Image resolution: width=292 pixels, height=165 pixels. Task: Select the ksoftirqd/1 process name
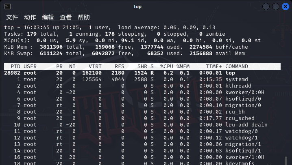[x=243, y=151]
